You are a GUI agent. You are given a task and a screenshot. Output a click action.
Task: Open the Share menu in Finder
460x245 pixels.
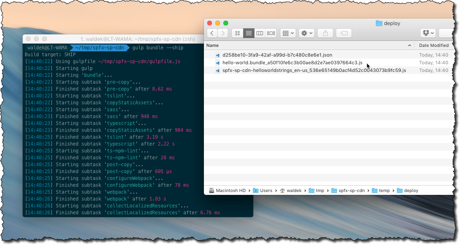click(x=325, y=33)
